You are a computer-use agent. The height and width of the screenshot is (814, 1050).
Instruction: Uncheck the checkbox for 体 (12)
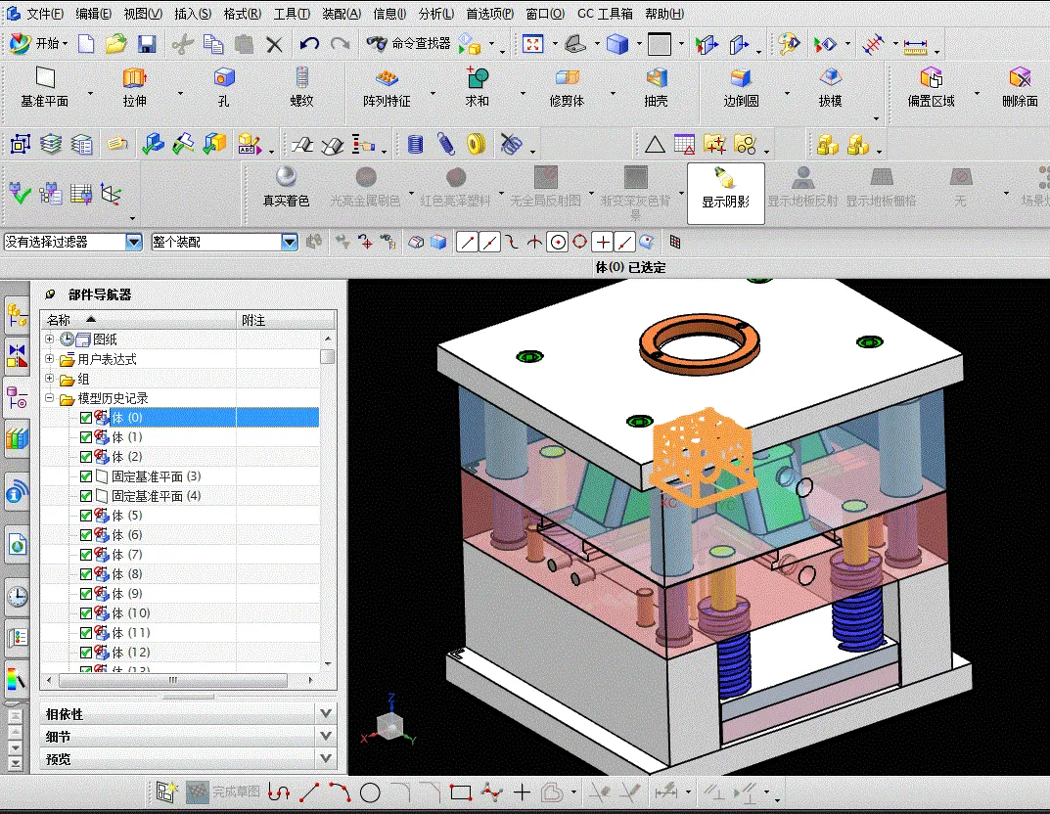pos(86,653)
